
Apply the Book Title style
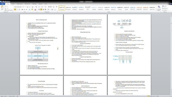(152, 8)
